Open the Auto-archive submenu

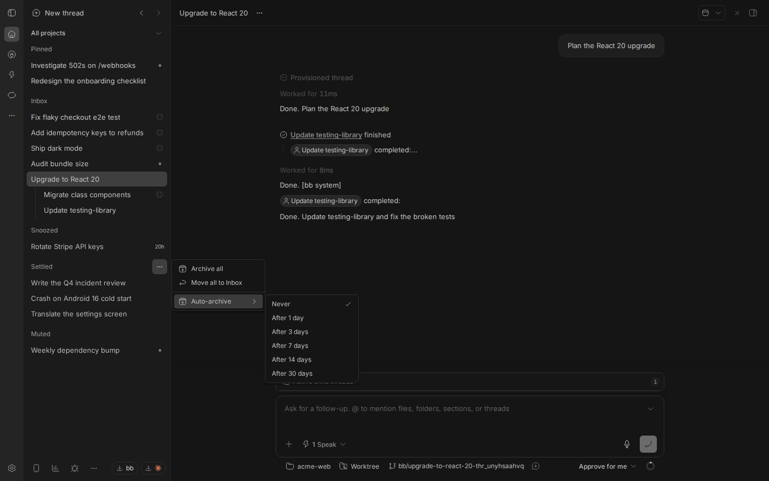coord(218,301)
